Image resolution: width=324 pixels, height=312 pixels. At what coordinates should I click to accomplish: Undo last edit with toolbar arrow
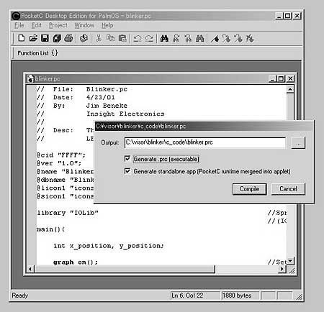pos(138,38)
